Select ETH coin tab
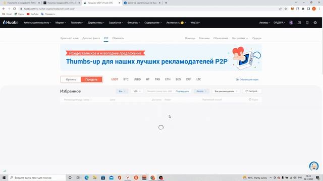The width and height of the screenshot is (323, 181). pos(168,79)
